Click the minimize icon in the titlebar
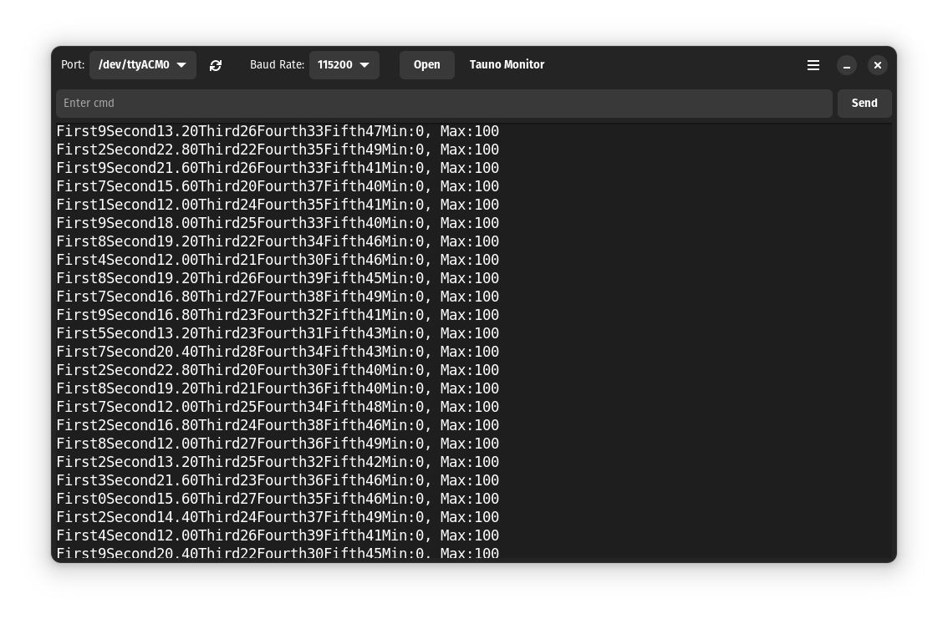The width and height of the screenshot is (948, 619). (847, 65)
